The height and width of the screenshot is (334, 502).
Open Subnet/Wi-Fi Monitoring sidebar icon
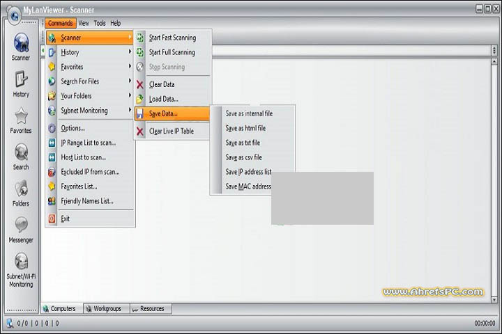click(21, 270)
